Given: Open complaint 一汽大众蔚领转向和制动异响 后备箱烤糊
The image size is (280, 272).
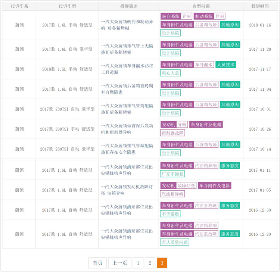Looking at the screenshot, I should pyautogui.click(x=127, y=25).
